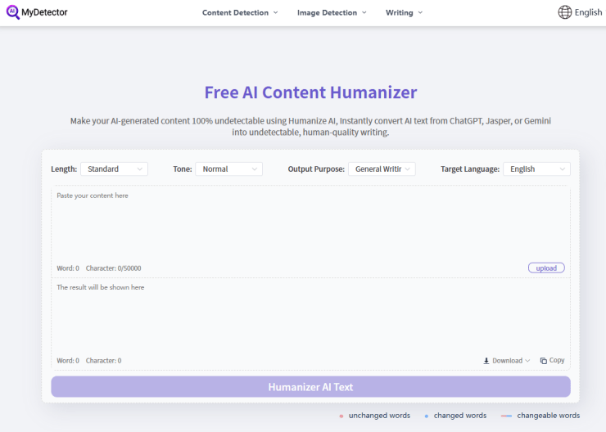Expand the Writing menu
This screenshot has height=432, width=606.
(404, 13)
